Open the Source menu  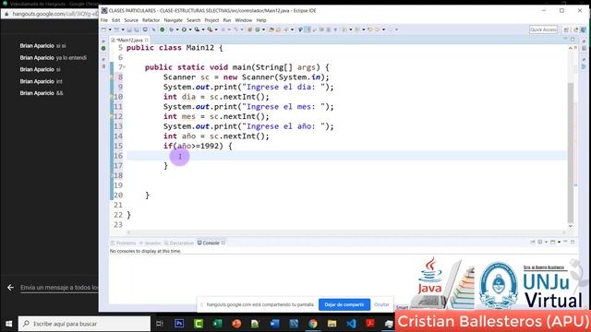(131, 20)
